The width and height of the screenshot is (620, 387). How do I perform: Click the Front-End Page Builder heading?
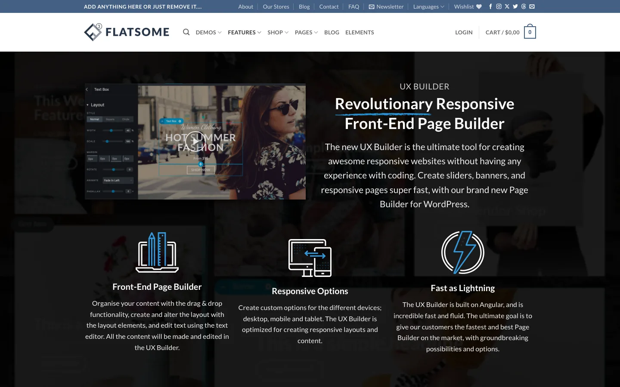tap(157, 287)
